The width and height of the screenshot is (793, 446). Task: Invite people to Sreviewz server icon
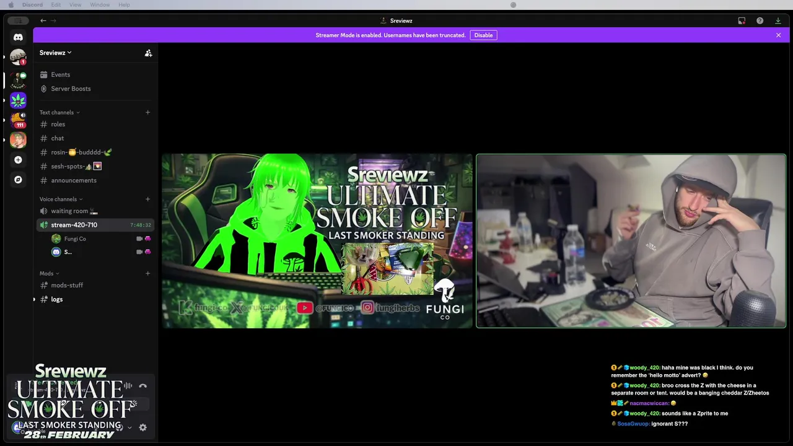coord(148,53)
